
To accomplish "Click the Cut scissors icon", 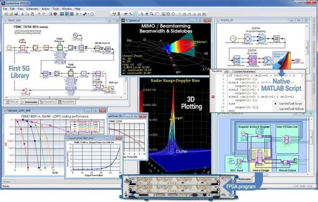I will coord(23,14).
